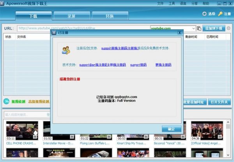Click the 文件名 column header
Screen dimensions: 234x162
pos(21,37)
